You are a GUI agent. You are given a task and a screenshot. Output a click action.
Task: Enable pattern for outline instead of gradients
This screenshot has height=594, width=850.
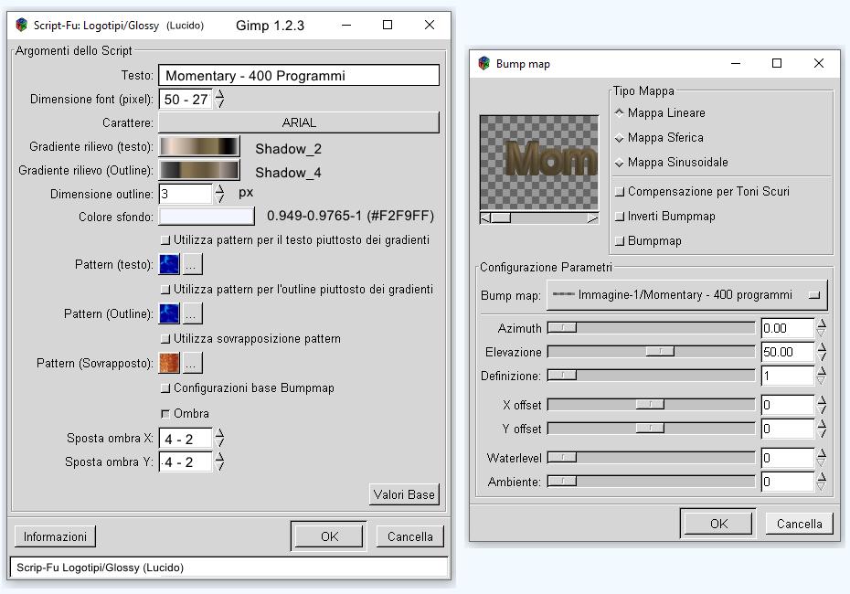(165, 290)
